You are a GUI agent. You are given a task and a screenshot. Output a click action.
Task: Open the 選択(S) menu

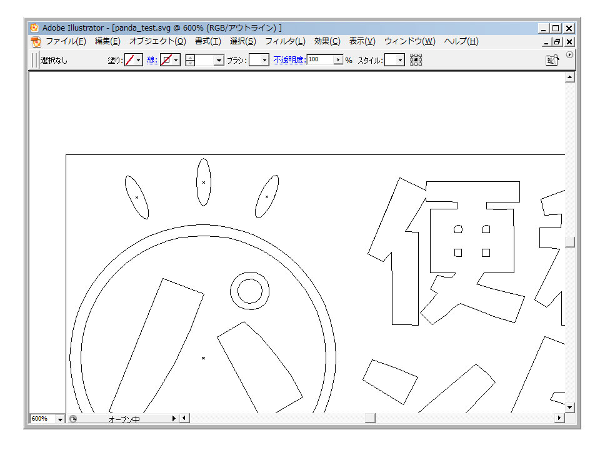click(x=243, y=41)
